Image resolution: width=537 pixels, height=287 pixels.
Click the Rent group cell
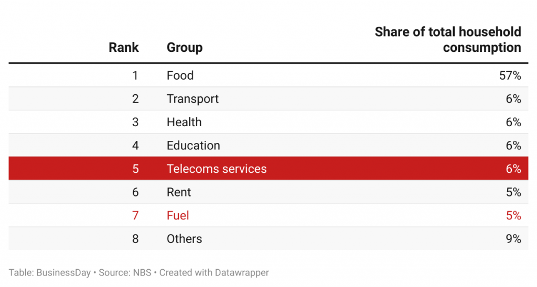pos(179,192)
